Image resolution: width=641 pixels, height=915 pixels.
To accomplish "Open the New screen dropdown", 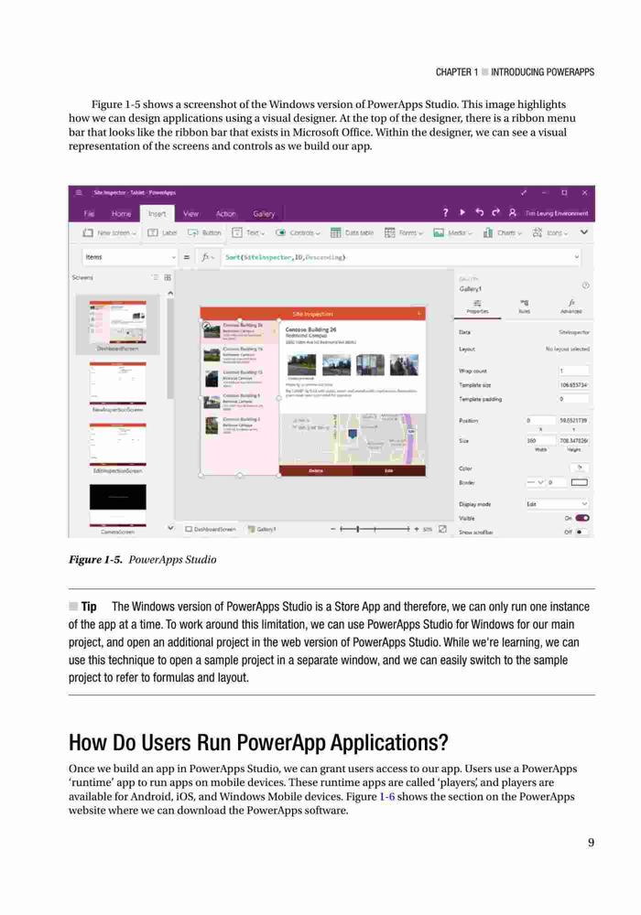I will (109, 232).
